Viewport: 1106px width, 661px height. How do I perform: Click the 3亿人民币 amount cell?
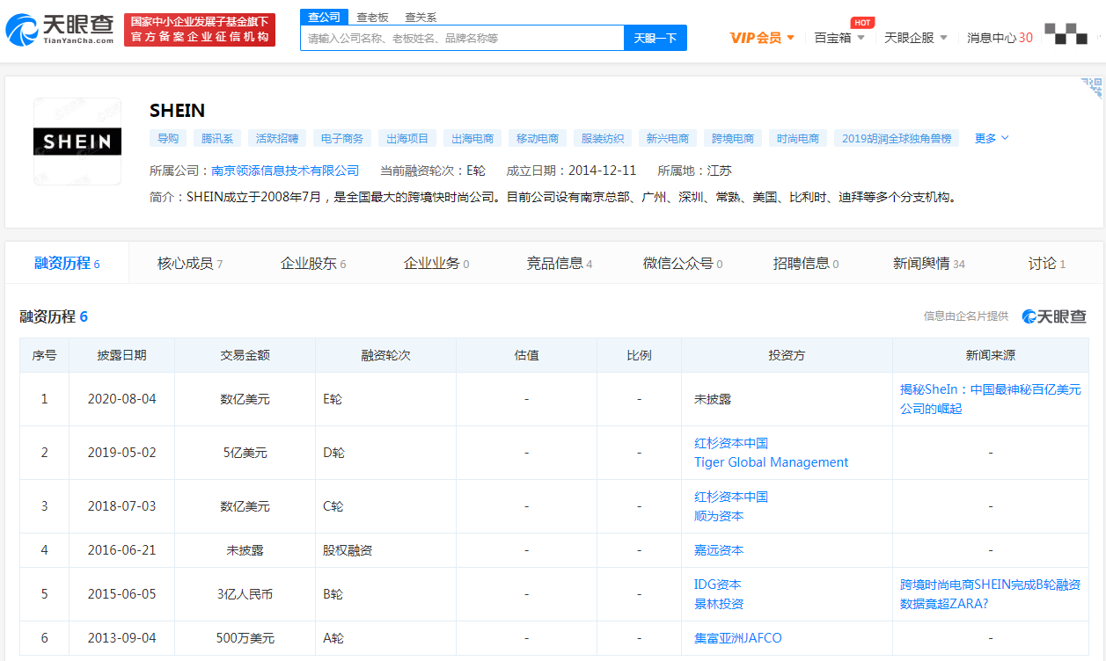click(245, 594)
